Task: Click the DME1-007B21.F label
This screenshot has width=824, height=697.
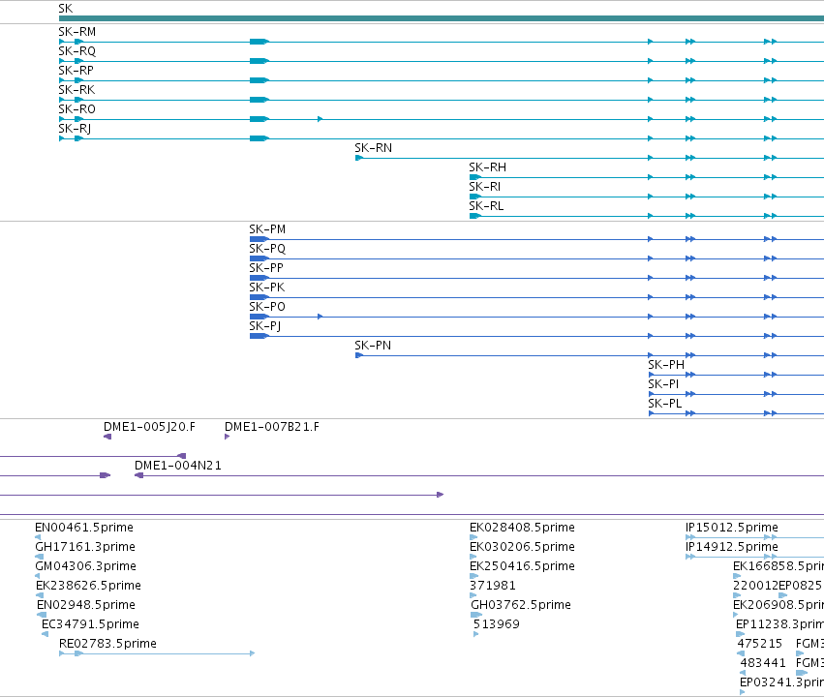Action: pyautogui.click(x=272, y=428)
